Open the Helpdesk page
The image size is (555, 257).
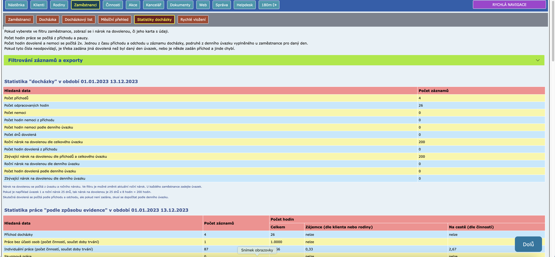244,5
